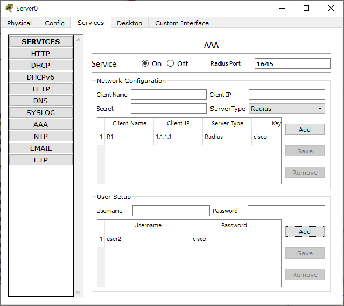Add the user in User Setup
The width and height of the screenshot is (344, 306).
coord(305,232)
